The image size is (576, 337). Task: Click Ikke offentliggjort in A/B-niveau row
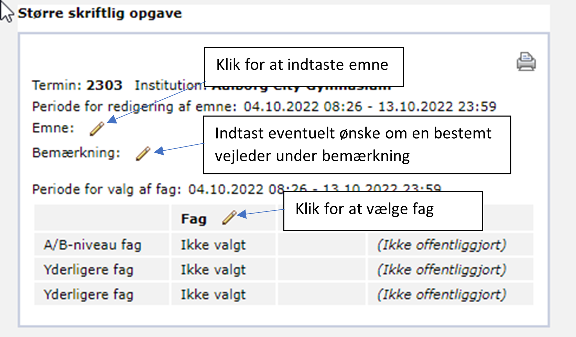click(442, 245)
